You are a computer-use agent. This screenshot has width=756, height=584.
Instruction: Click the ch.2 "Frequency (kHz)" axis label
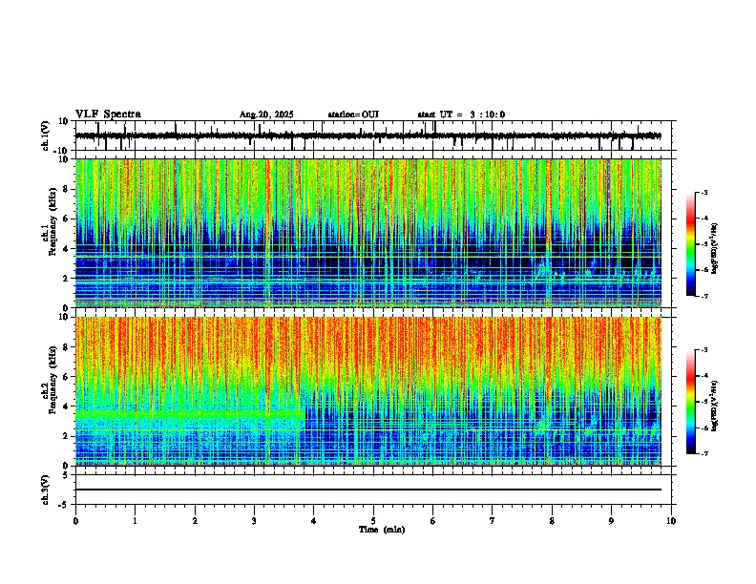52,380
